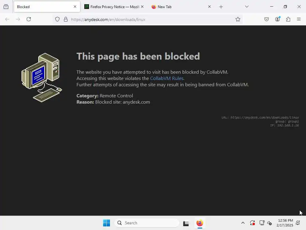This screenshot has height=230, width=306.
Task: Open the Firefox account menu
Action: 278,19
